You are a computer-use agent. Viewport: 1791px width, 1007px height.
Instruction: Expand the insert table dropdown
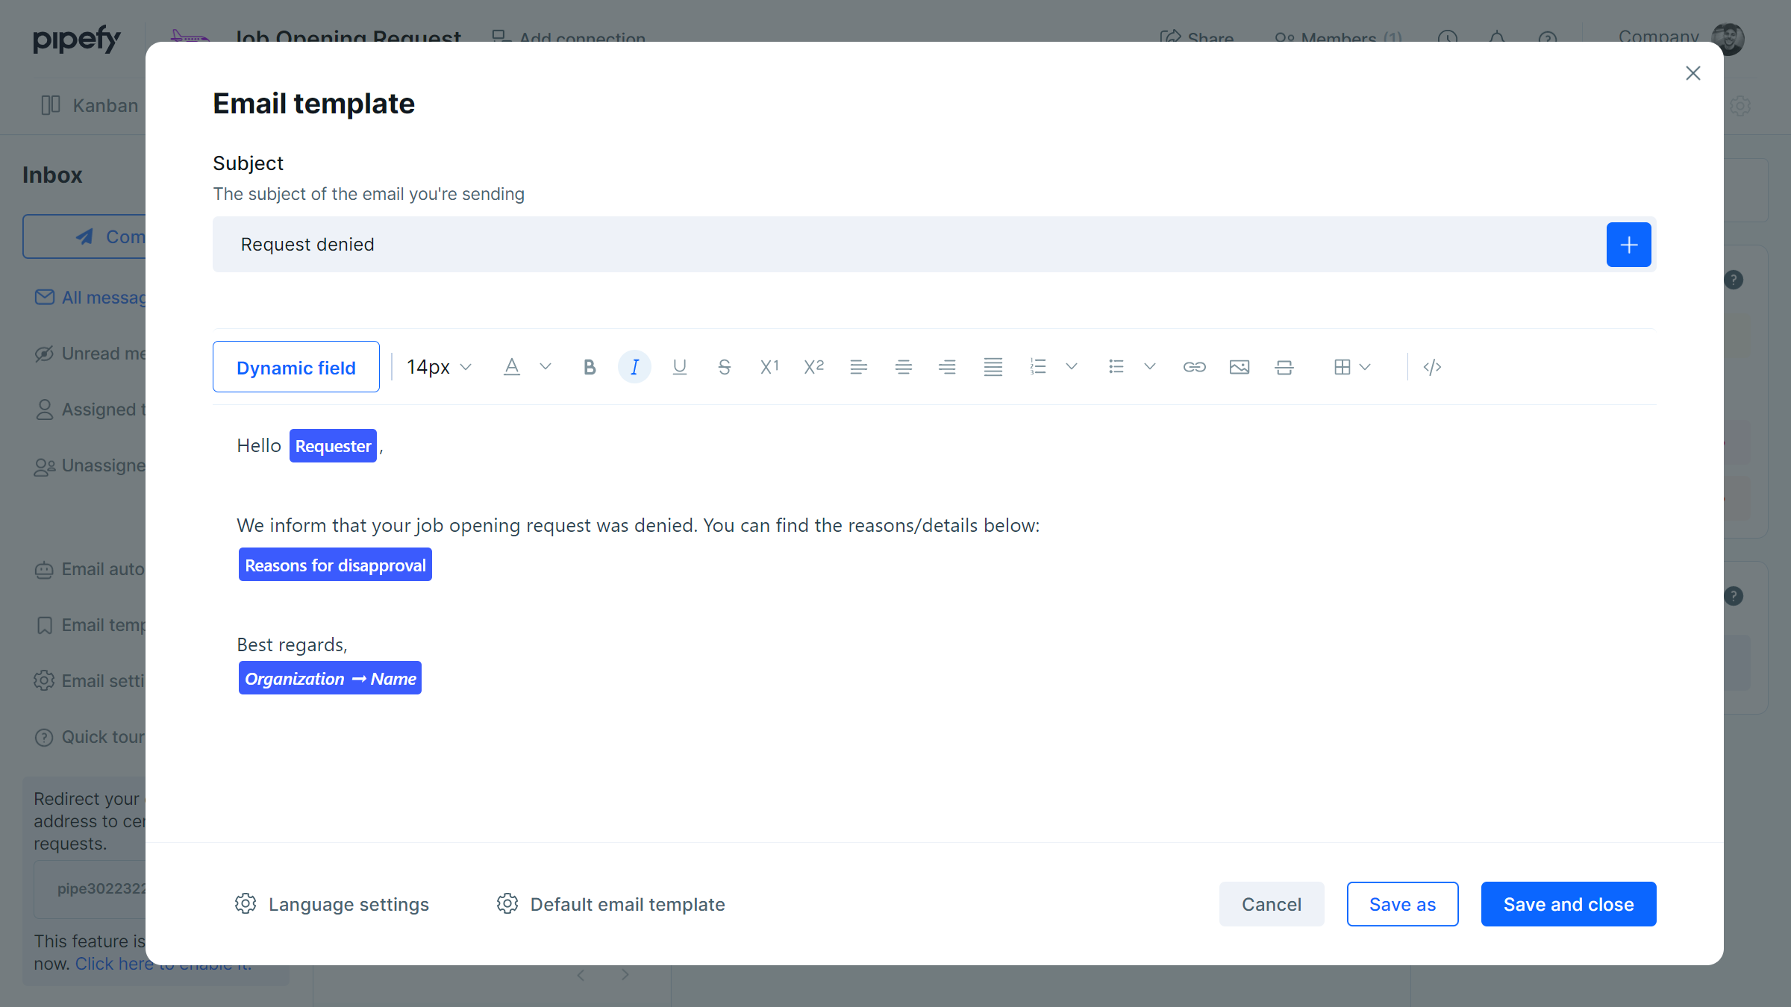pos(1365,367)
